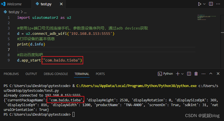Image resolution: width=224 pixels, height=121 pixels.
Task: Click test.py in the breadcrumb
Action: [x=14, y=12]
